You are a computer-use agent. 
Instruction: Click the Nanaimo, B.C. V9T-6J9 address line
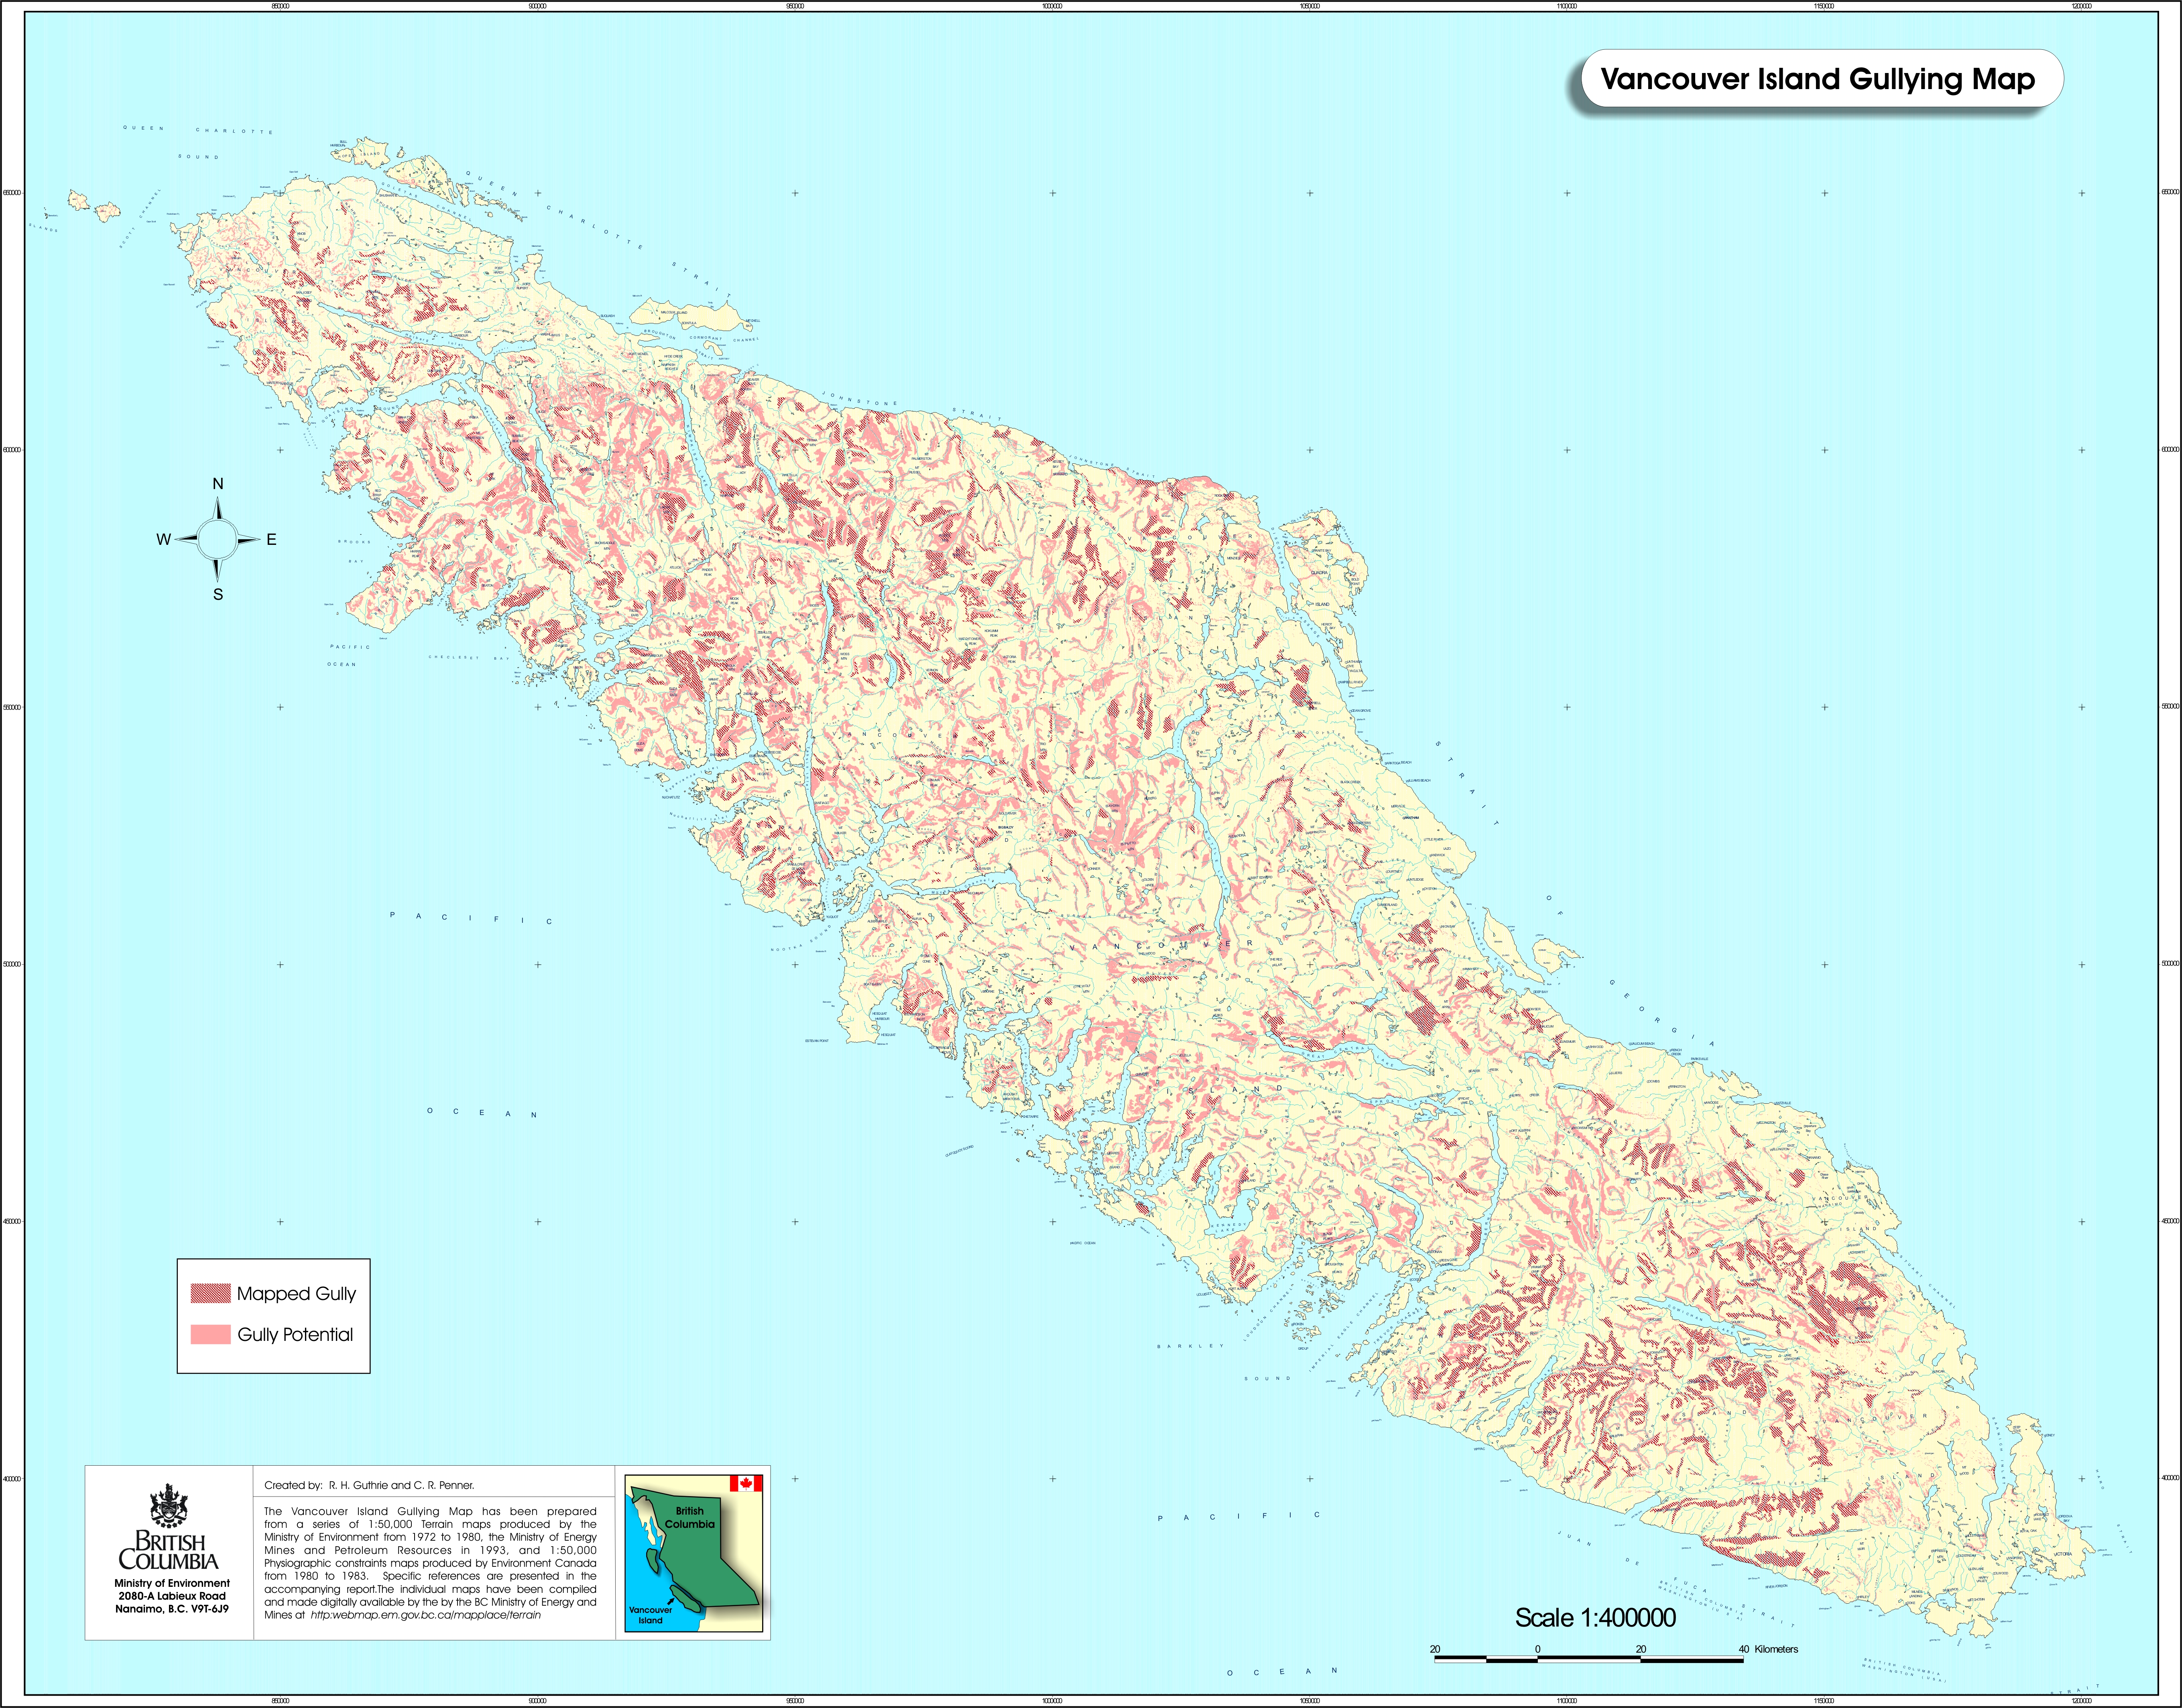pyautogui.click(x=172, y=1609)
